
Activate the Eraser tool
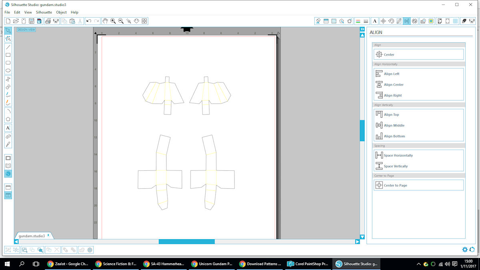point(8,137)
